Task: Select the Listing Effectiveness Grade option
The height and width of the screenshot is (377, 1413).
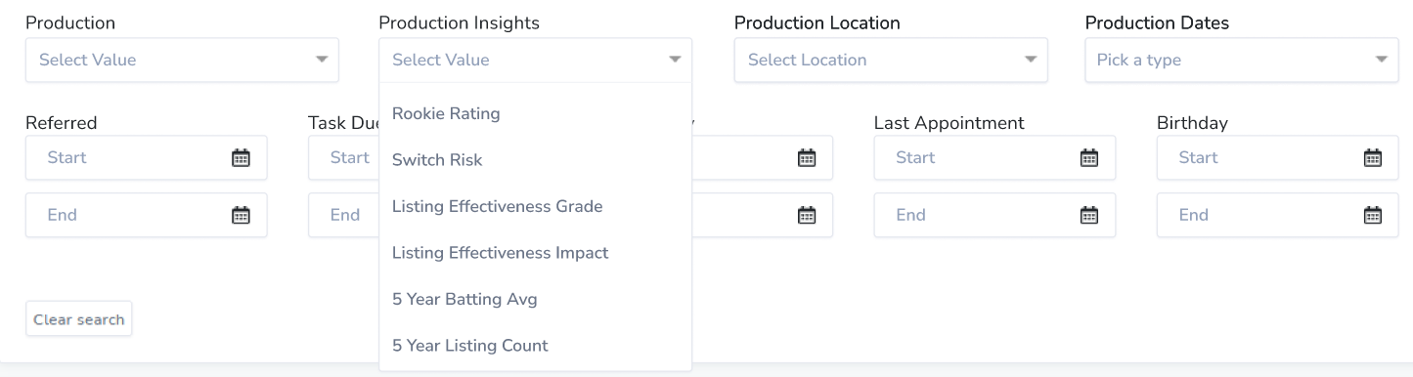Action: tap(535, 206)
